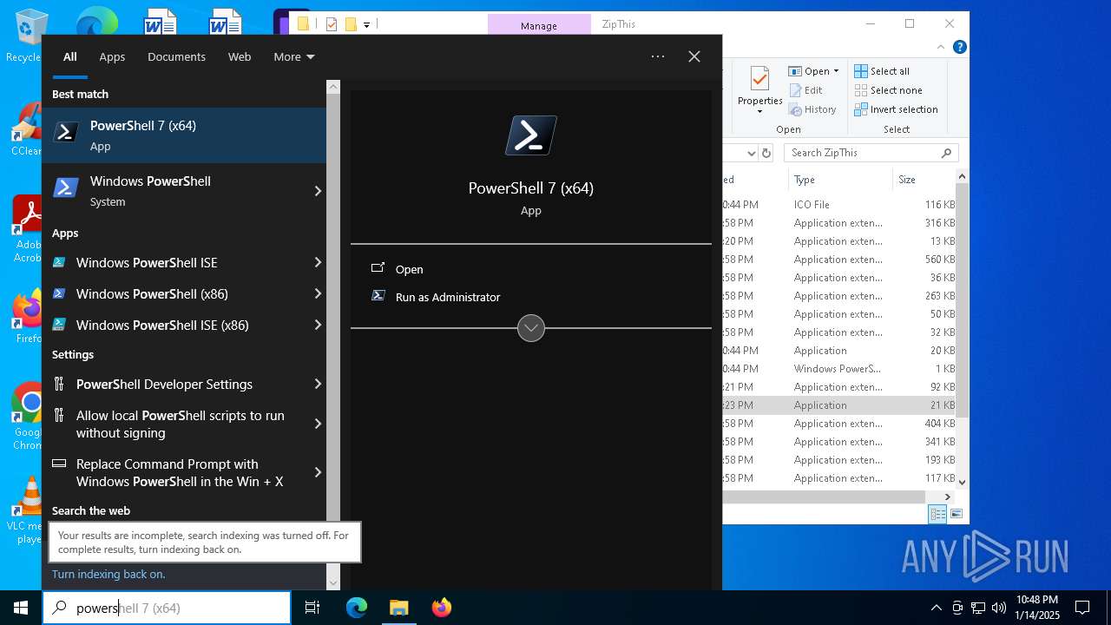
Task: Expand Windows PowerShell (x86) options arrow
Action: pyautogui.click(x=318, y=293)
